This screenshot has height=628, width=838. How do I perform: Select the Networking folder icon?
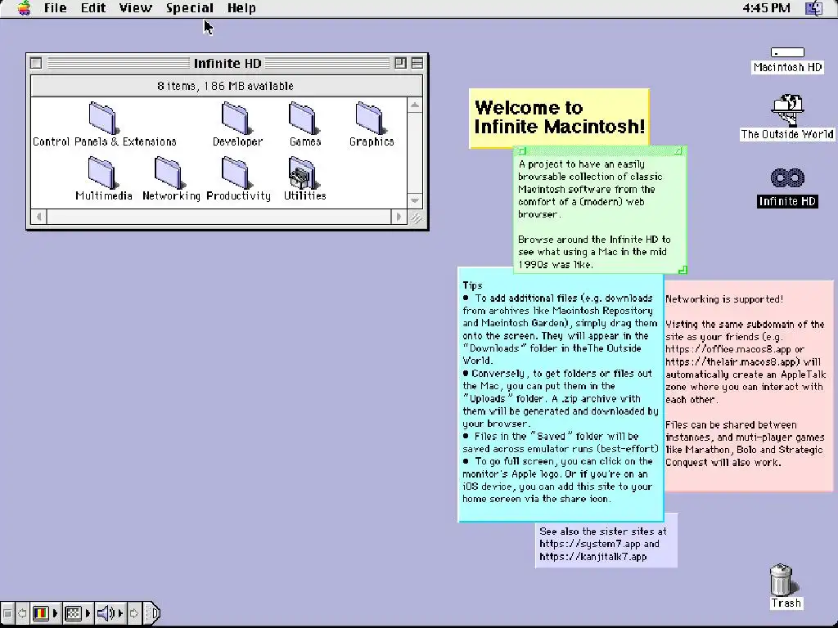[169, 173]
